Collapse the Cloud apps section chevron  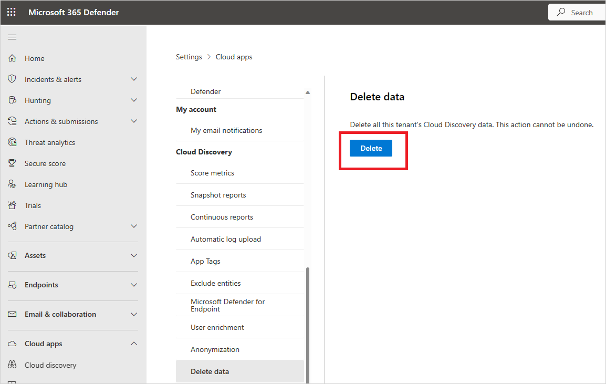[134, 344]
